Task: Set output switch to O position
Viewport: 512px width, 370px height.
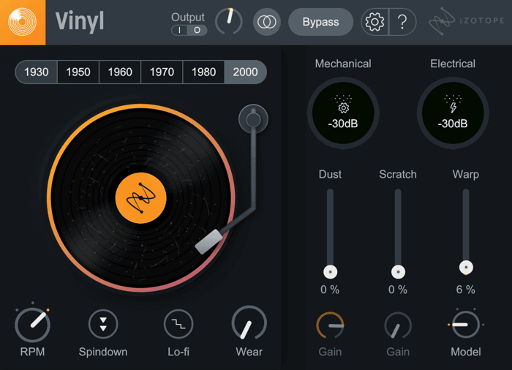Action: (197, 31)
